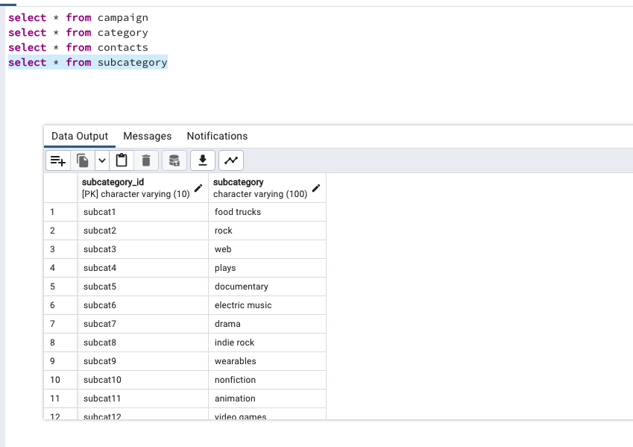Image resolution: width=633 pixels, height=447 pixels.
Task: Click the cell containing 'subcat1'
Action: point(100,211)
